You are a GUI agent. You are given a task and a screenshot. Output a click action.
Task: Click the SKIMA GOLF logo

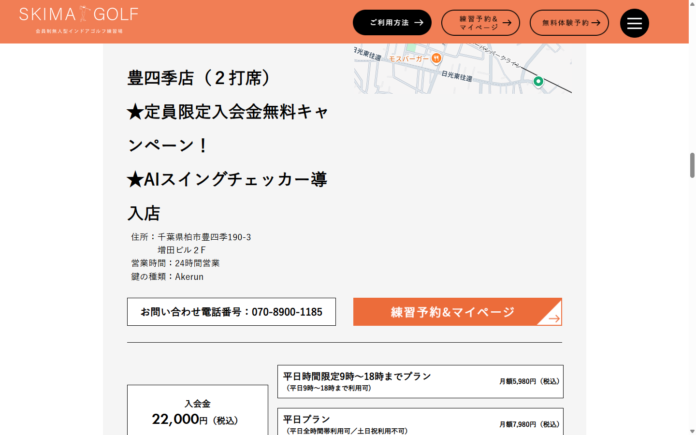(x=79, y=19)
